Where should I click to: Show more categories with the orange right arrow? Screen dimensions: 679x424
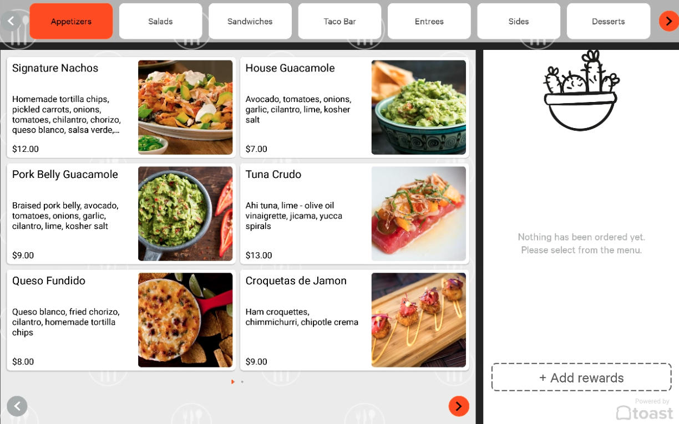[668, 21]
